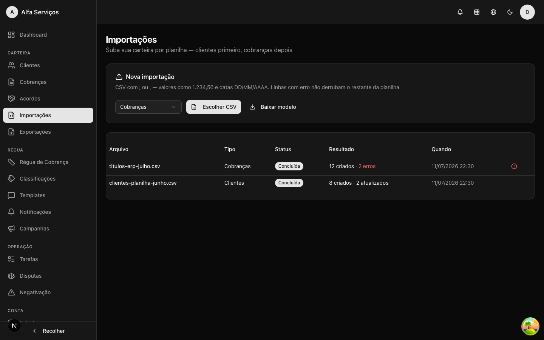Click the Templates message icon
This screenshot has width=544, height=340.
11,195
